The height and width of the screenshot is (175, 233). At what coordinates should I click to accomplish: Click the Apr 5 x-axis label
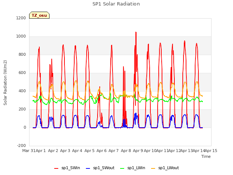pyautogui.click(x=90, y=151)
